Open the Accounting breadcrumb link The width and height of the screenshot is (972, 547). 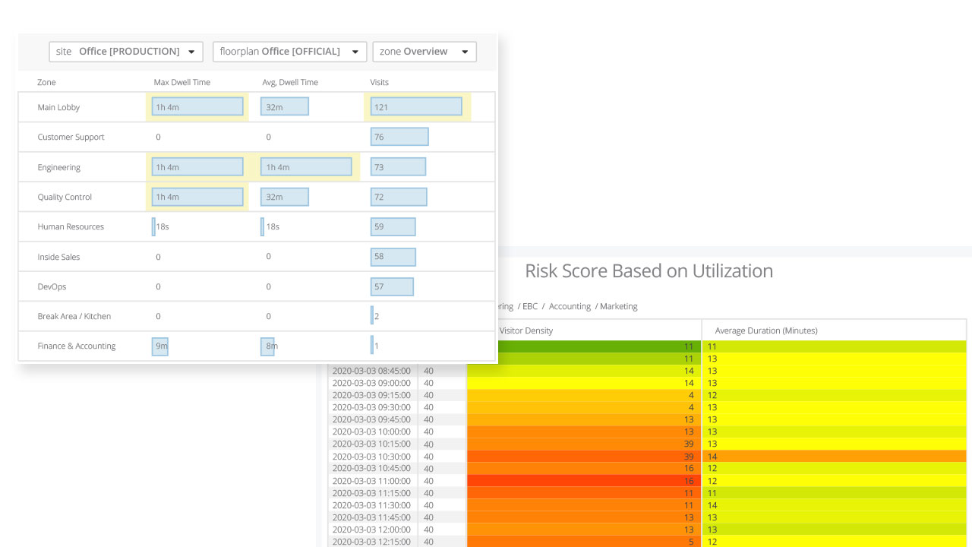570,306
